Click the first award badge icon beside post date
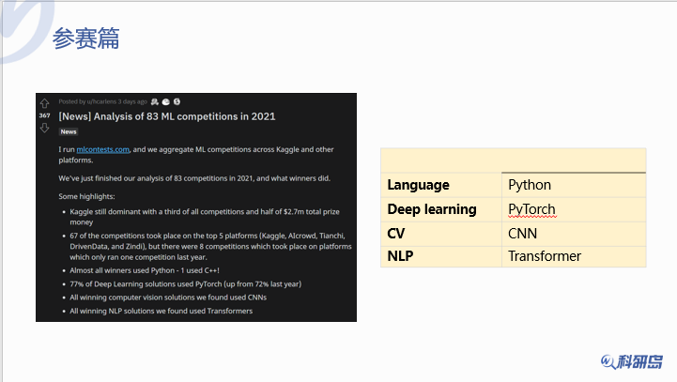Image resolution: width=677 pixels, height=382 pixels. pyautogui.click(x=155, y=102)
